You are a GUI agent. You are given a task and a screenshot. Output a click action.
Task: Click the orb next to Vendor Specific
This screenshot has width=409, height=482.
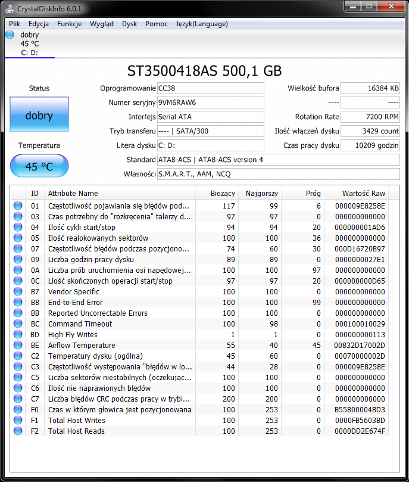click(x=18, y=291)
